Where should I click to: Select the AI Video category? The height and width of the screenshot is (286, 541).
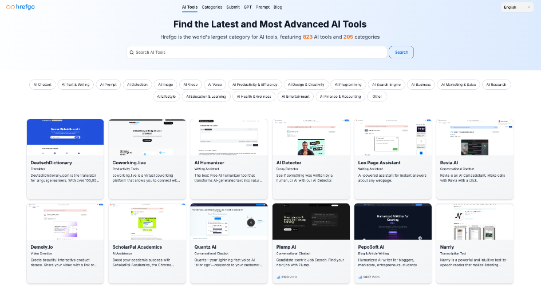click(191, 85)
